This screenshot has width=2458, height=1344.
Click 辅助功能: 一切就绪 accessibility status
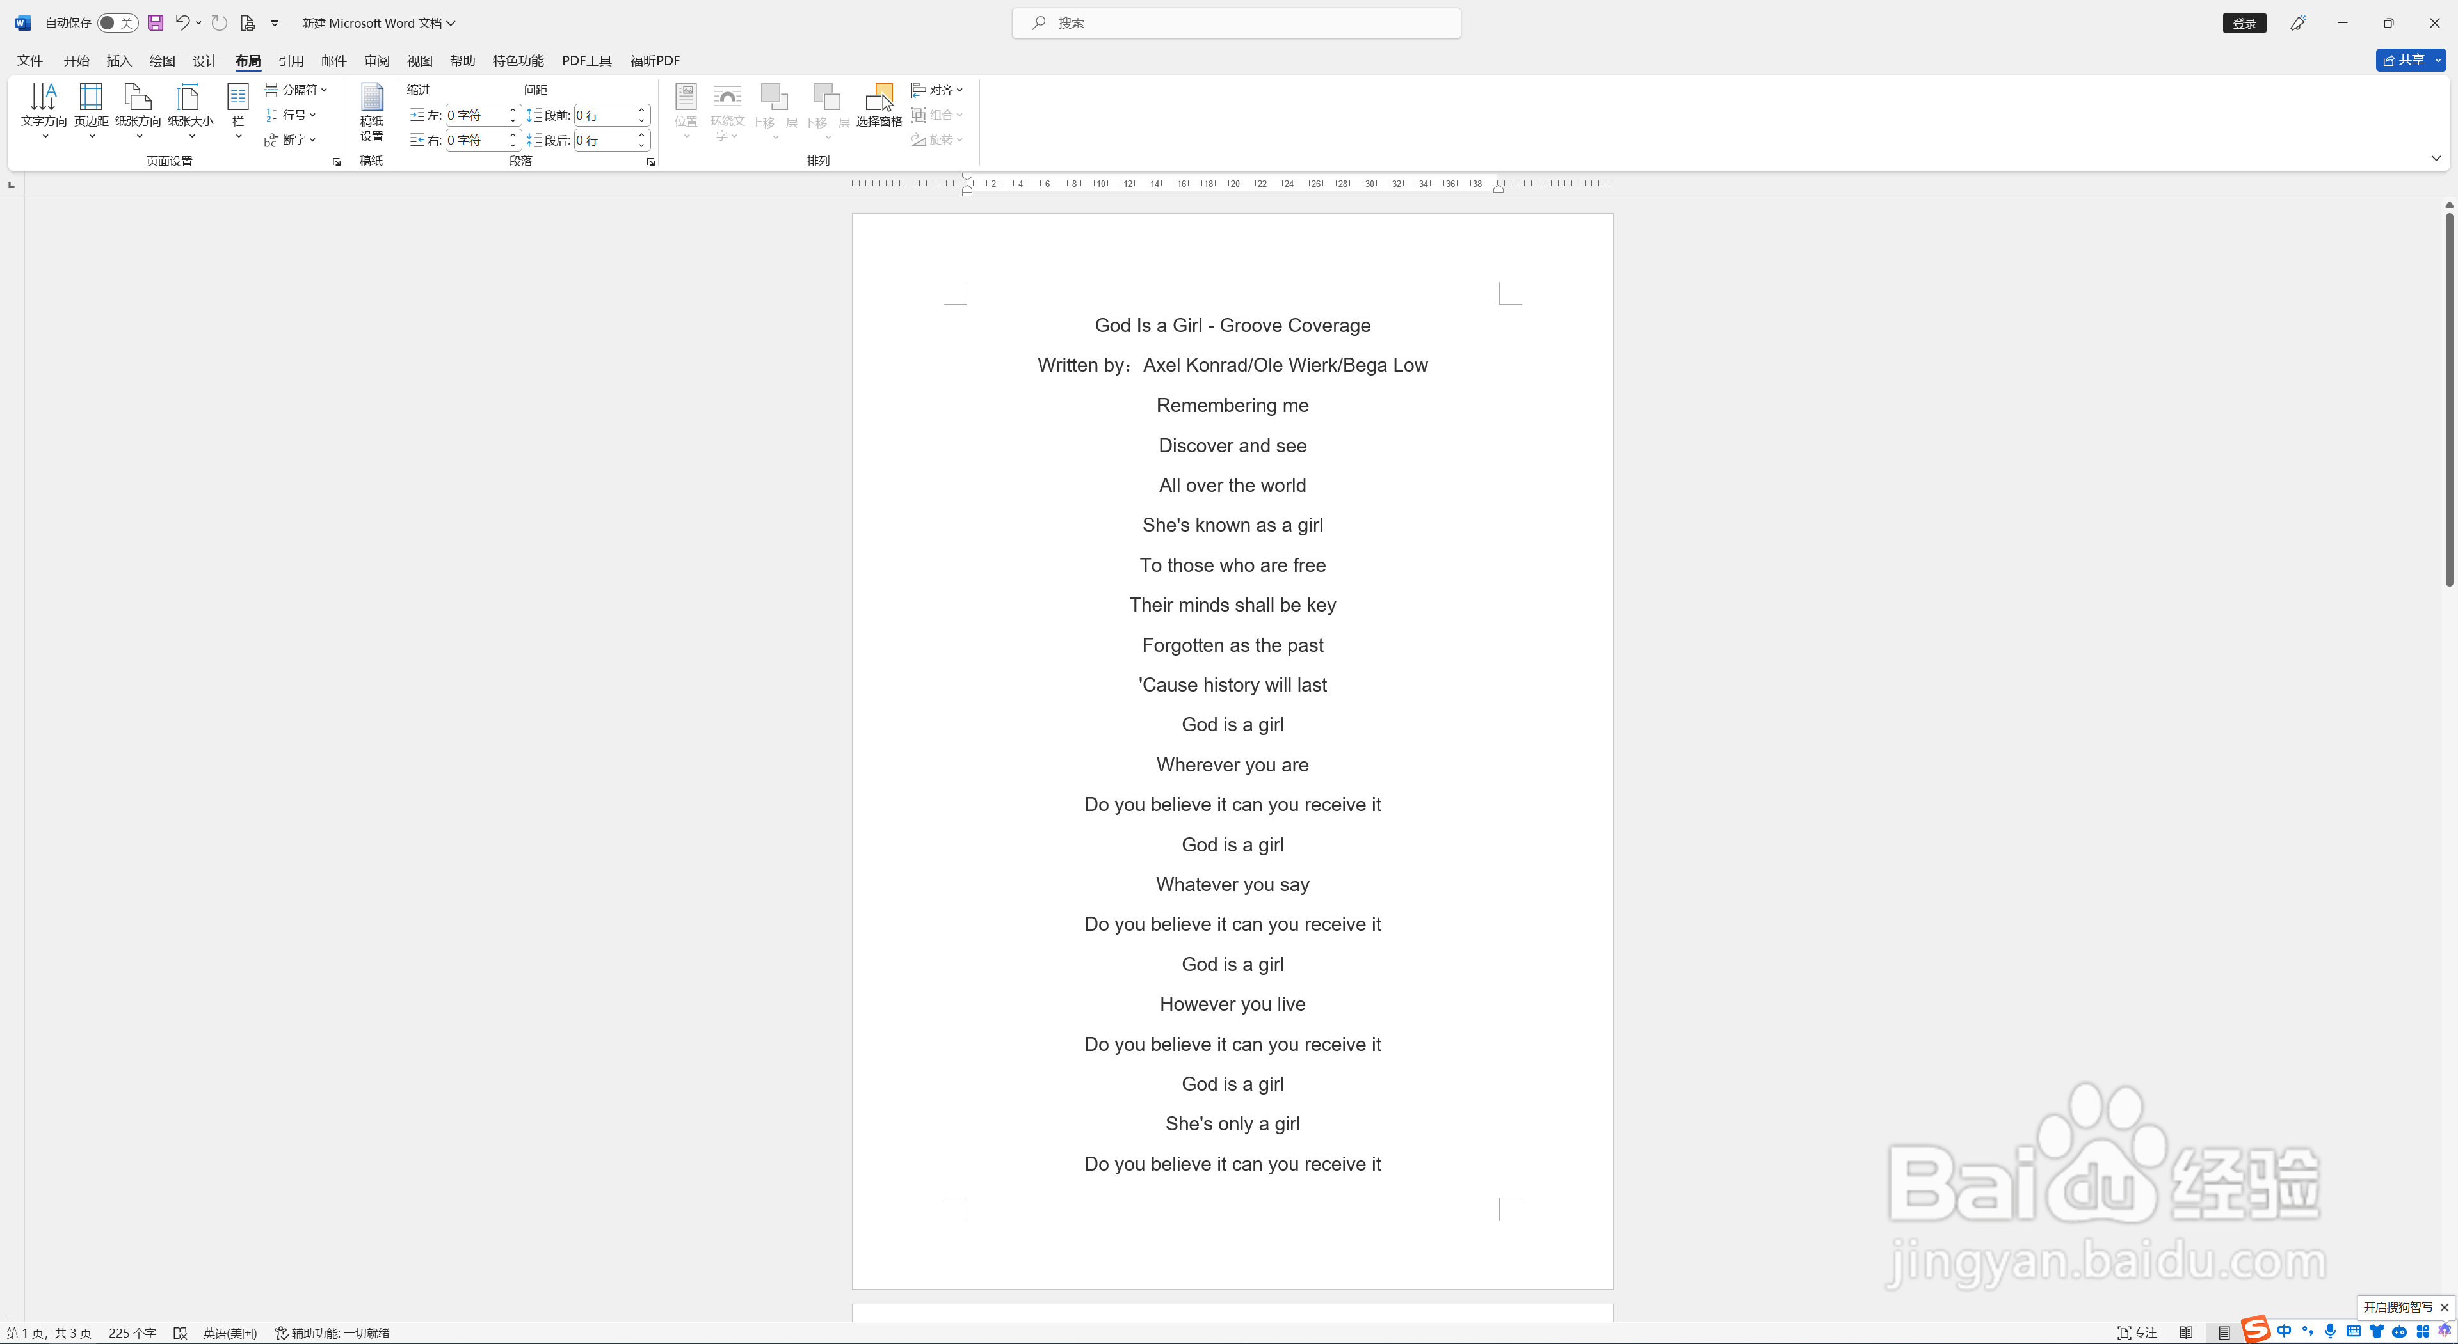click(332, 1334)
